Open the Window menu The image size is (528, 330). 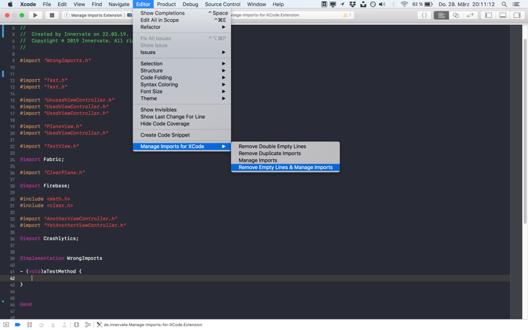click(257, 5)
